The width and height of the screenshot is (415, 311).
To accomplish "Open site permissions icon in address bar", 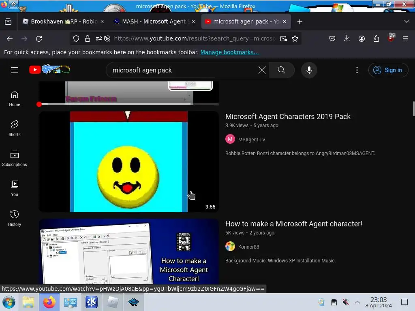I will point(99,38).
